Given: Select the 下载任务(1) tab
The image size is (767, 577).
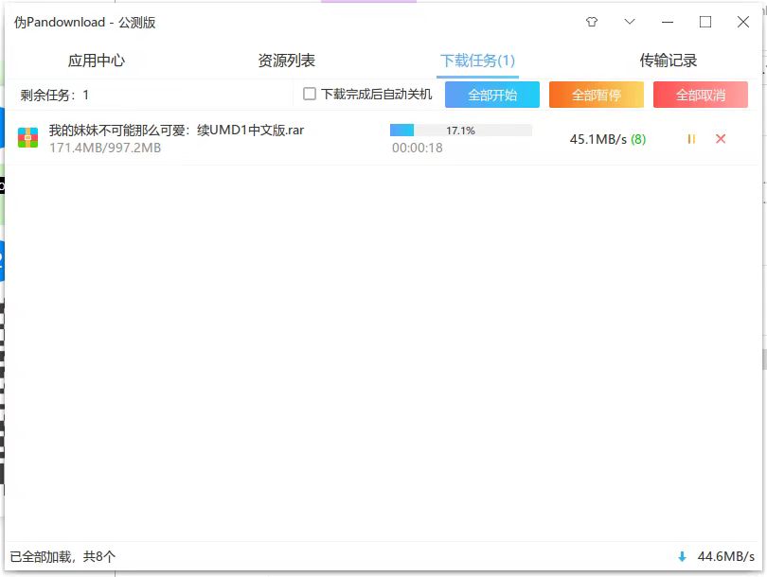Looking at the screenshot, I should pos(477,61).
